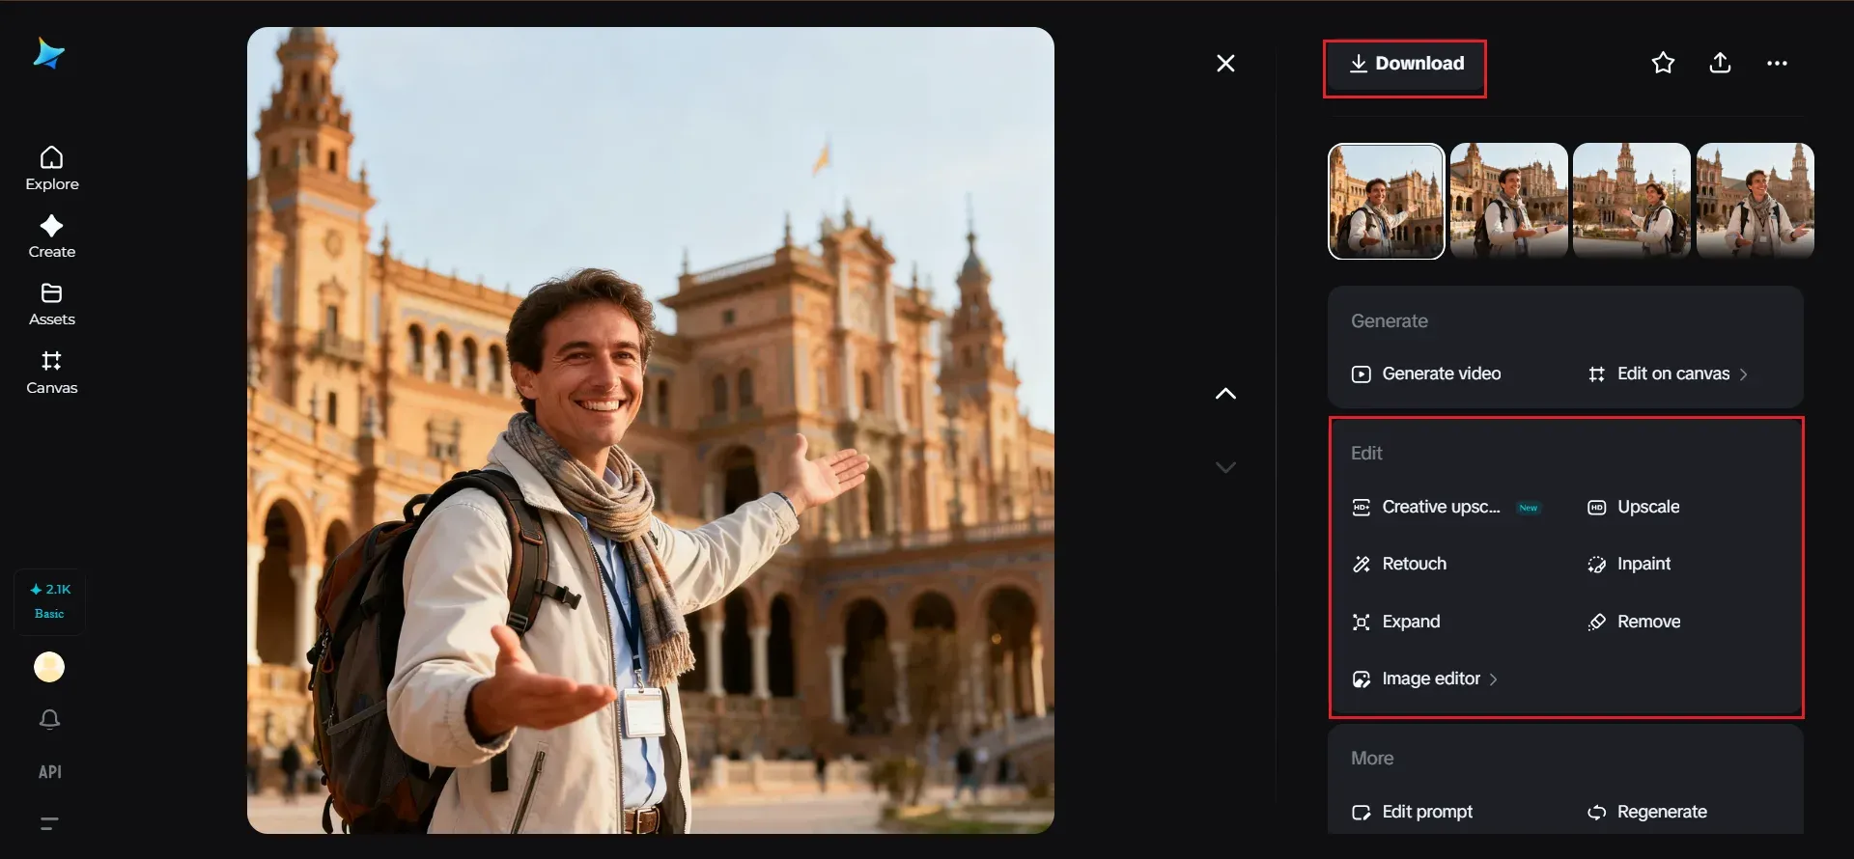Go to the previous image with the up chevron
Viewport: 1854px width, 859px height.
[x=1225, y=394]
